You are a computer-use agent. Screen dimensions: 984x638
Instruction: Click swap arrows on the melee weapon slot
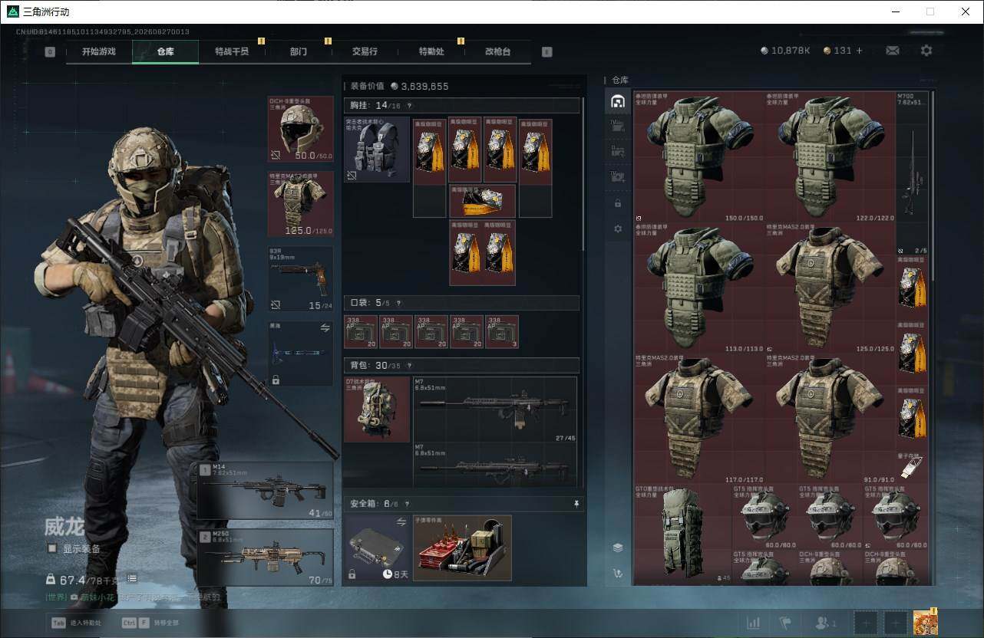pyautogui.click(x=325, y=327)
